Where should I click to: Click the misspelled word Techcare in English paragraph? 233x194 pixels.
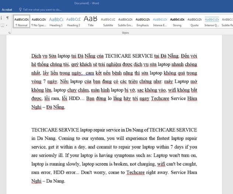coord(135,173)
